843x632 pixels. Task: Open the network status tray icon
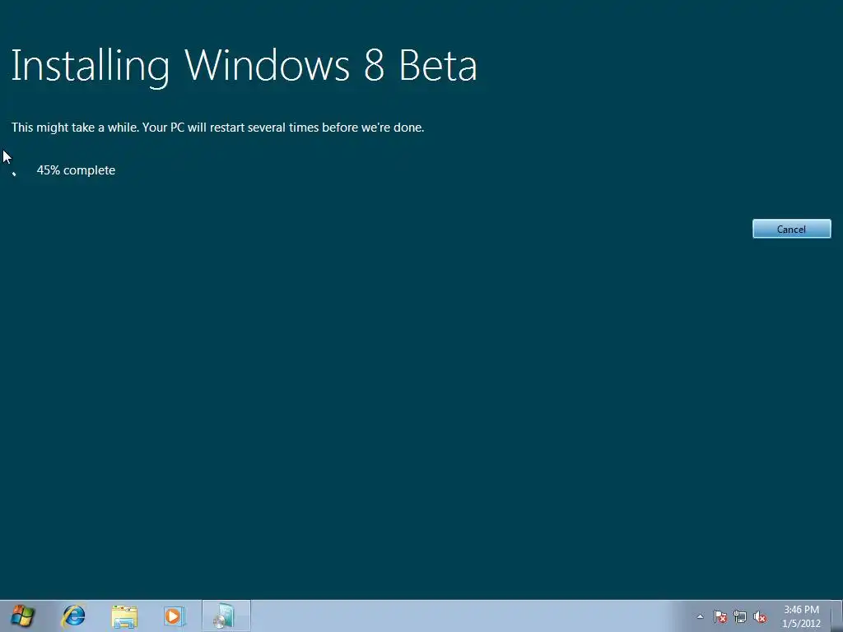740,616
